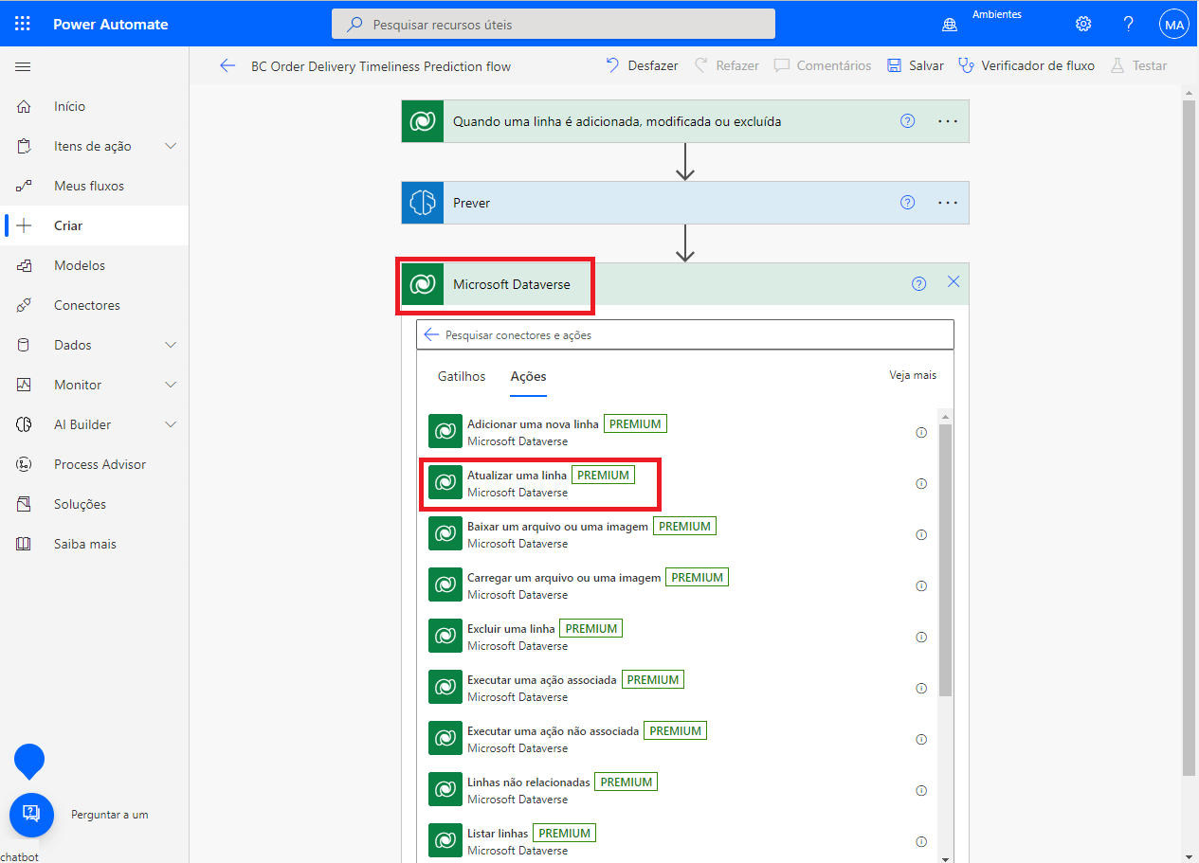Click the AI Builder icon on Prever step
The image size is (1199, 863).
pos(423,203)
